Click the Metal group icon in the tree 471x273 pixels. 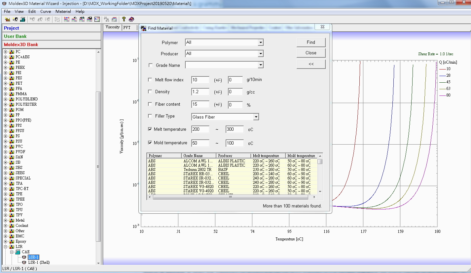(12, 220)
